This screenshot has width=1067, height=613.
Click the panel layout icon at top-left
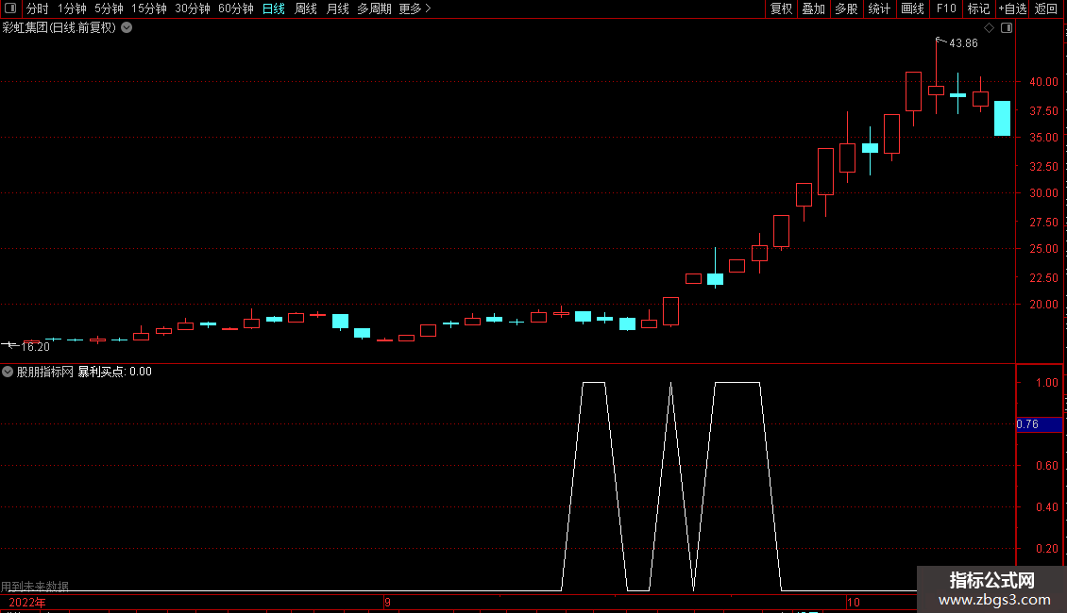point(10,8)
